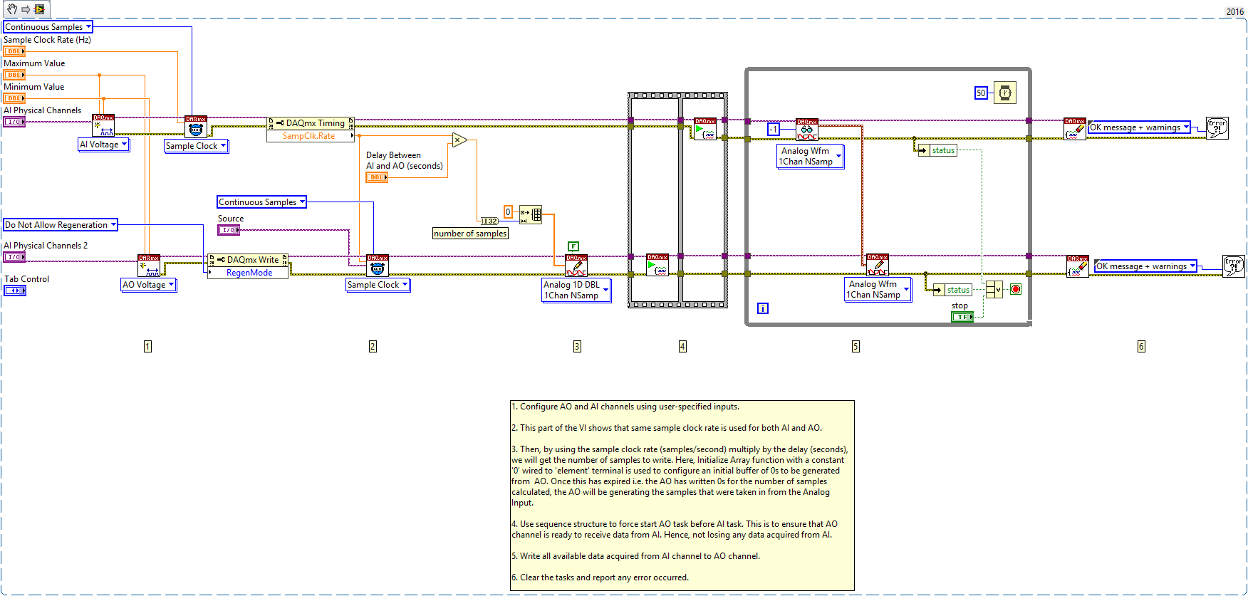Viewport: 1248px width, 596px height.
Task: Click the Wait (ms) timer icon in the loop
Action: [1004, 93]
